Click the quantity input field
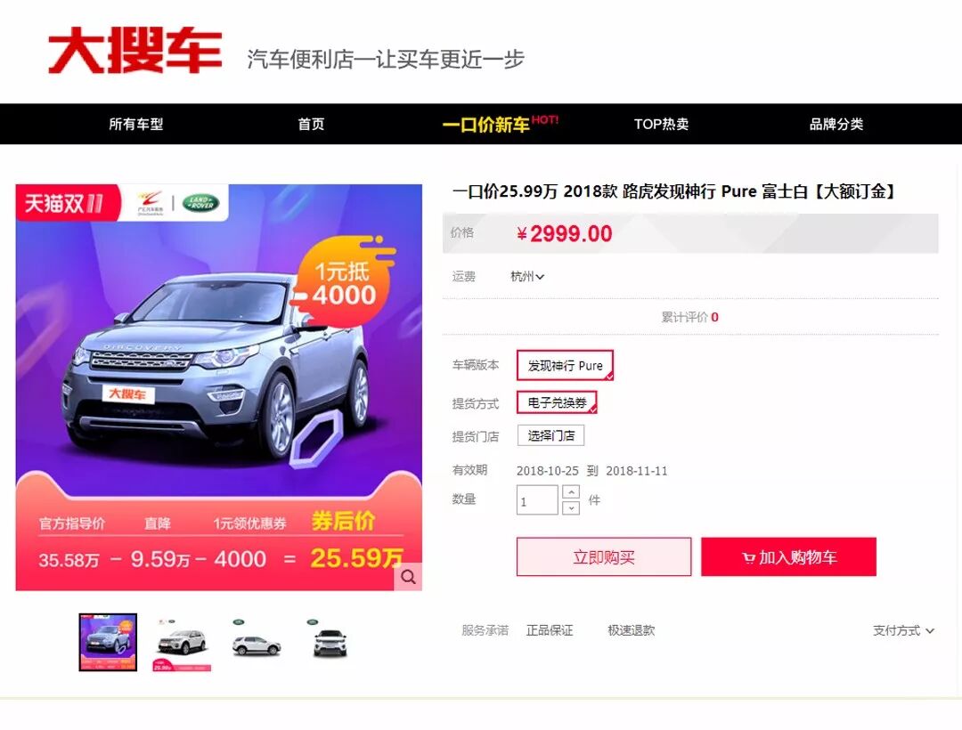 click(537, 500)
